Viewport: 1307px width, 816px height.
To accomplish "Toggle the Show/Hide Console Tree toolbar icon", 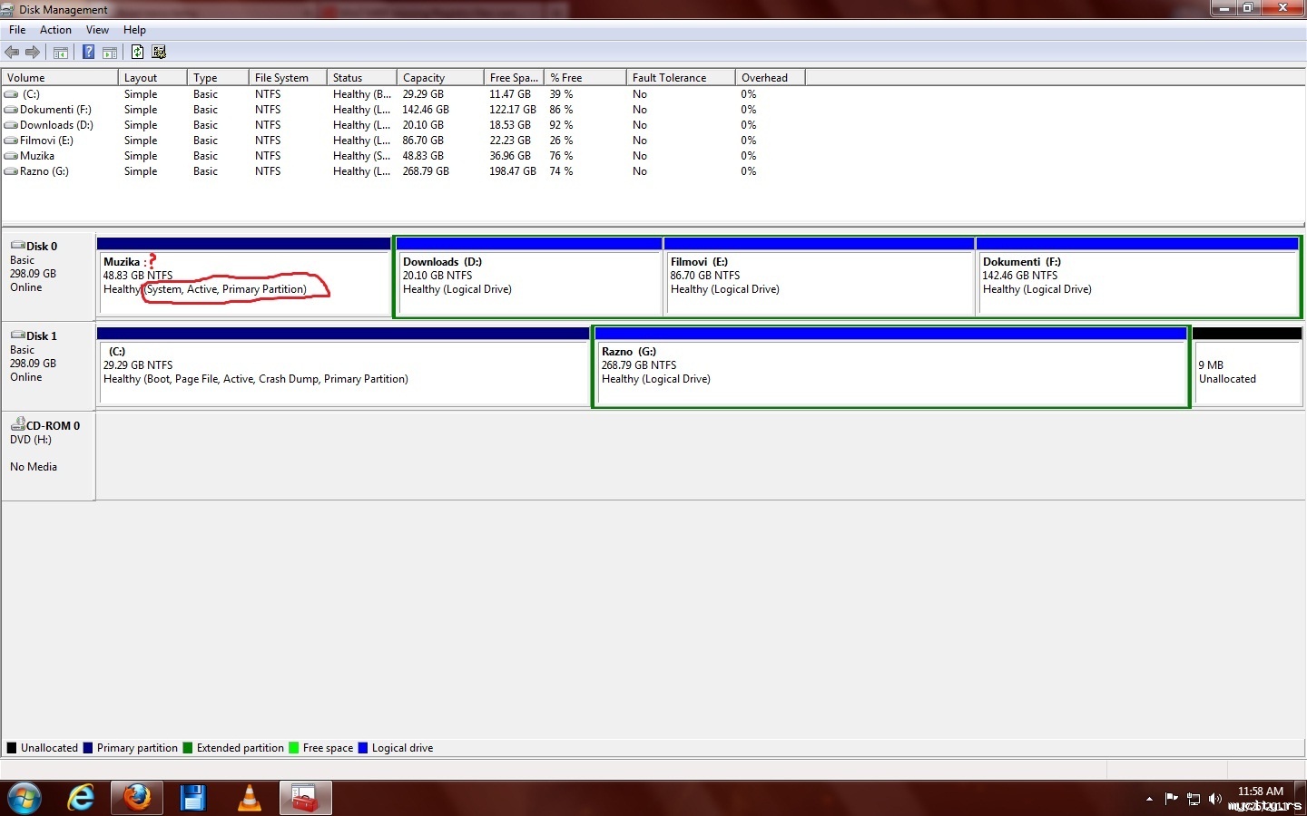I will [x=61, y=53].
